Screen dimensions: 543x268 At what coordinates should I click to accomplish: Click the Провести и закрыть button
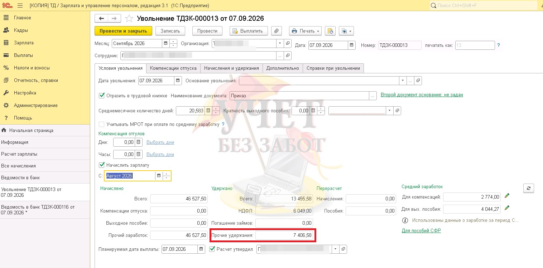(123, 31)
